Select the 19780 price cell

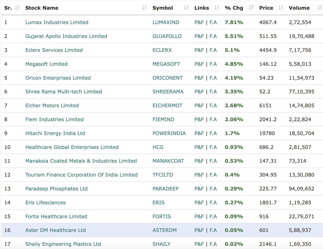[267, 133]
